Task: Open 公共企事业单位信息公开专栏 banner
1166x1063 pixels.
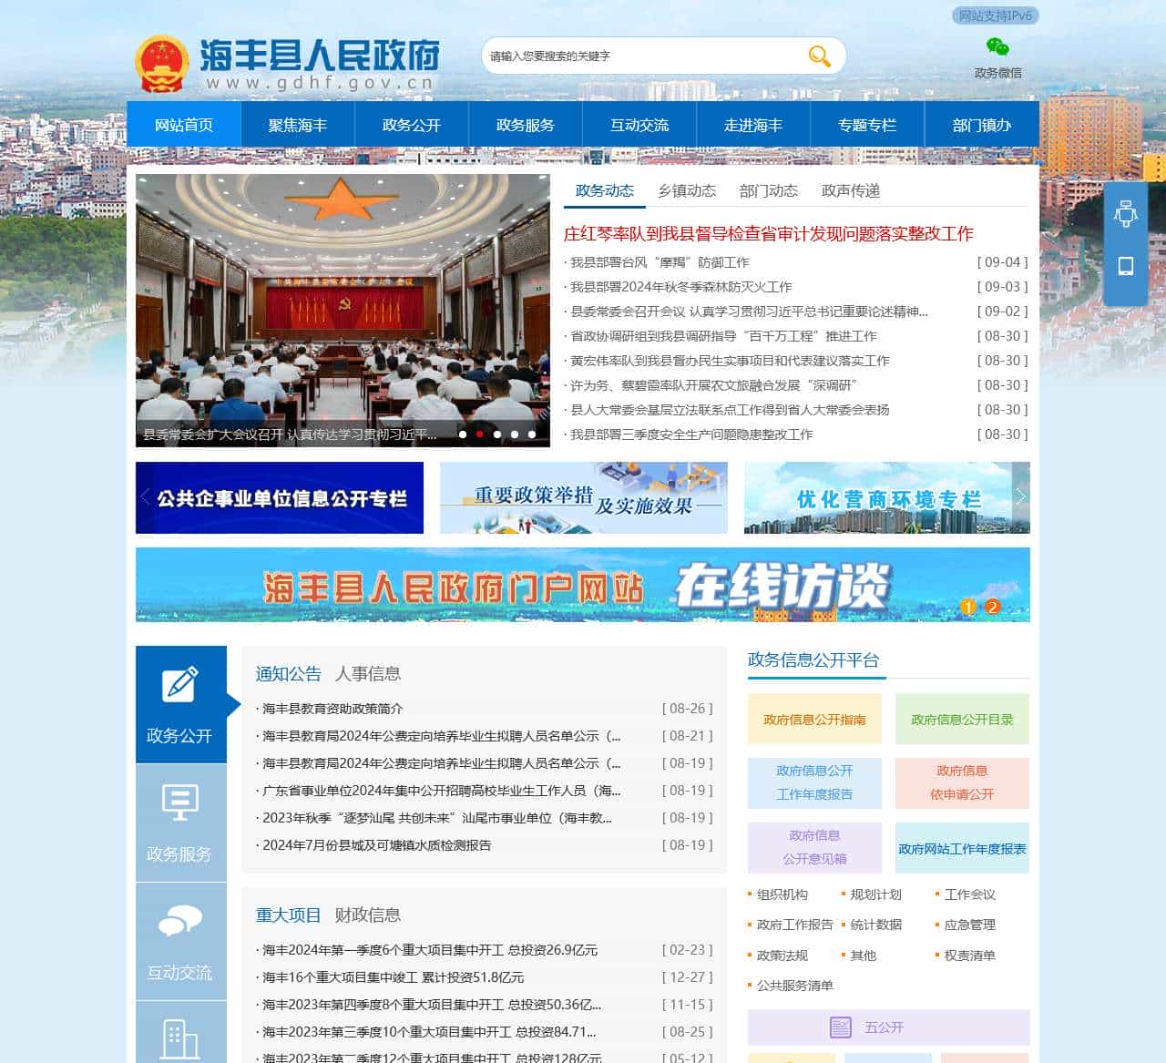Action: tap(280, 497)
